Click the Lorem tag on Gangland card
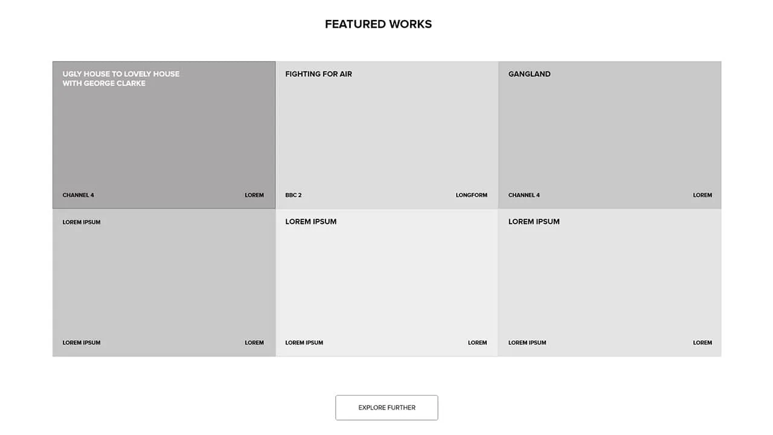 tap(702, 195)
